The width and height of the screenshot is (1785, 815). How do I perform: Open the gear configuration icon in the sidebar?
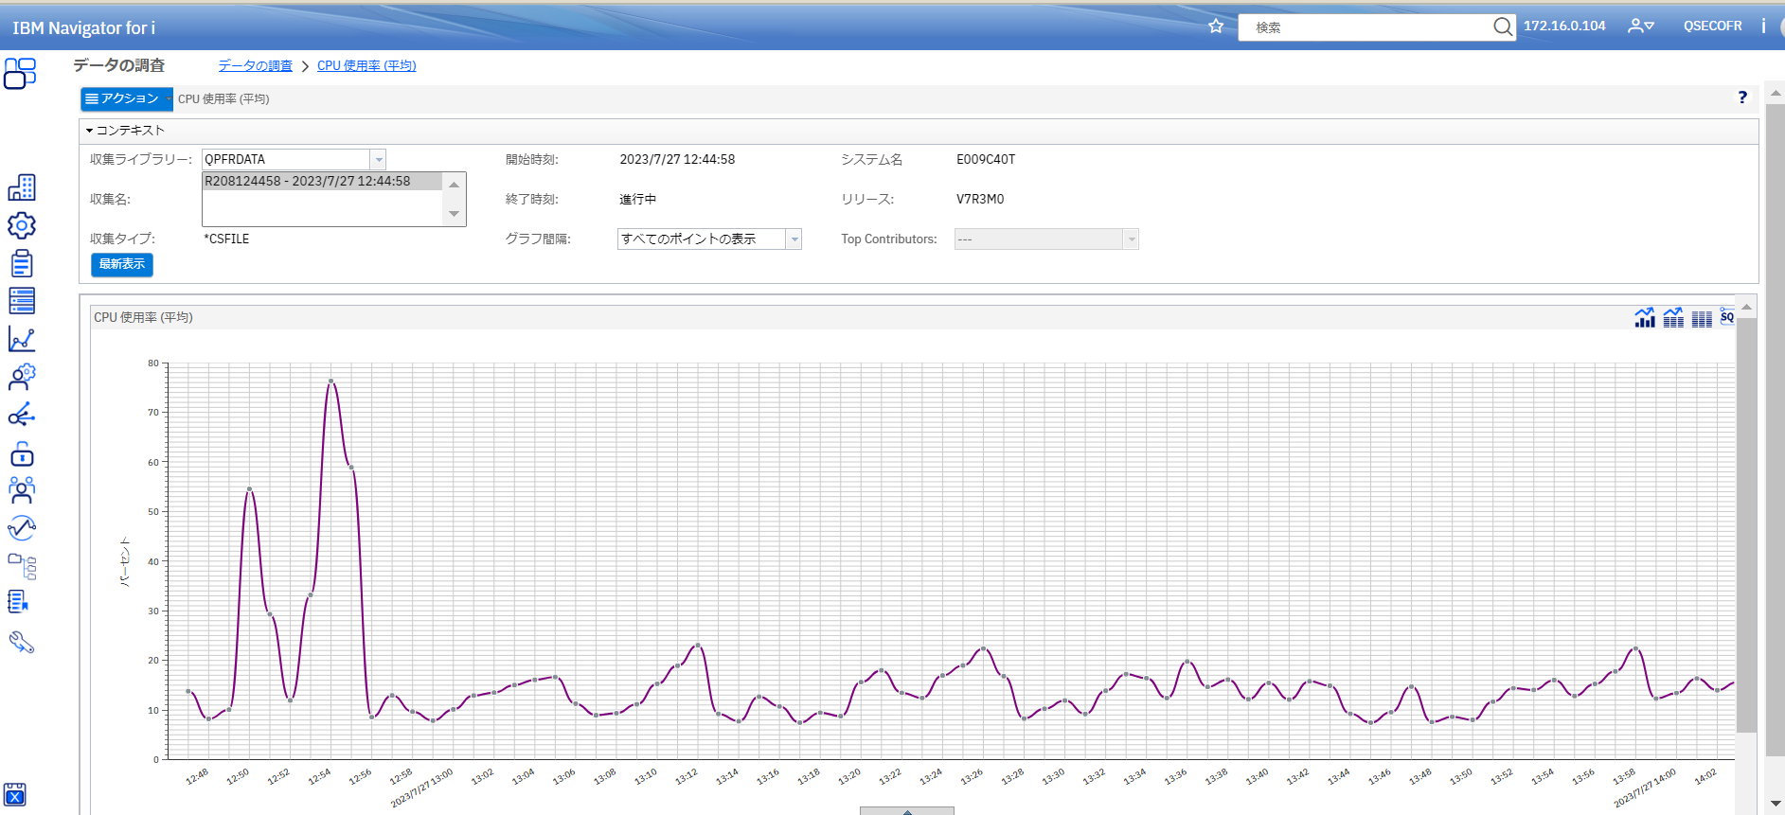pyautogui.click(x=22, y=225)
